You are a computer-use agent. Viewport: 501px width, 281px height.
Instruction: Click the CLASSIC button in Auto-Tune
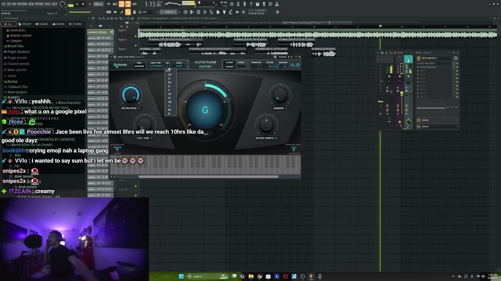click(x=229, y=62)
